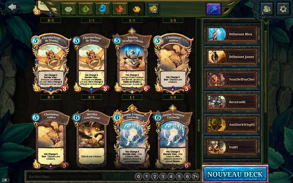Open the AntiDarkWisp03 deck
The width and height of the screenshot is (293, 183).
pyautogui.click(x=232, y=125)
